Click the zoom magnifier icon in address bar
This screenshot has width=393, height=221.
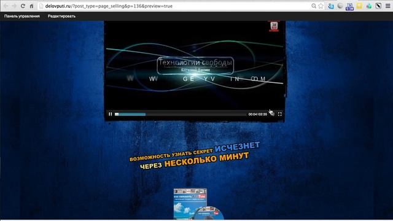pos(314,6)
